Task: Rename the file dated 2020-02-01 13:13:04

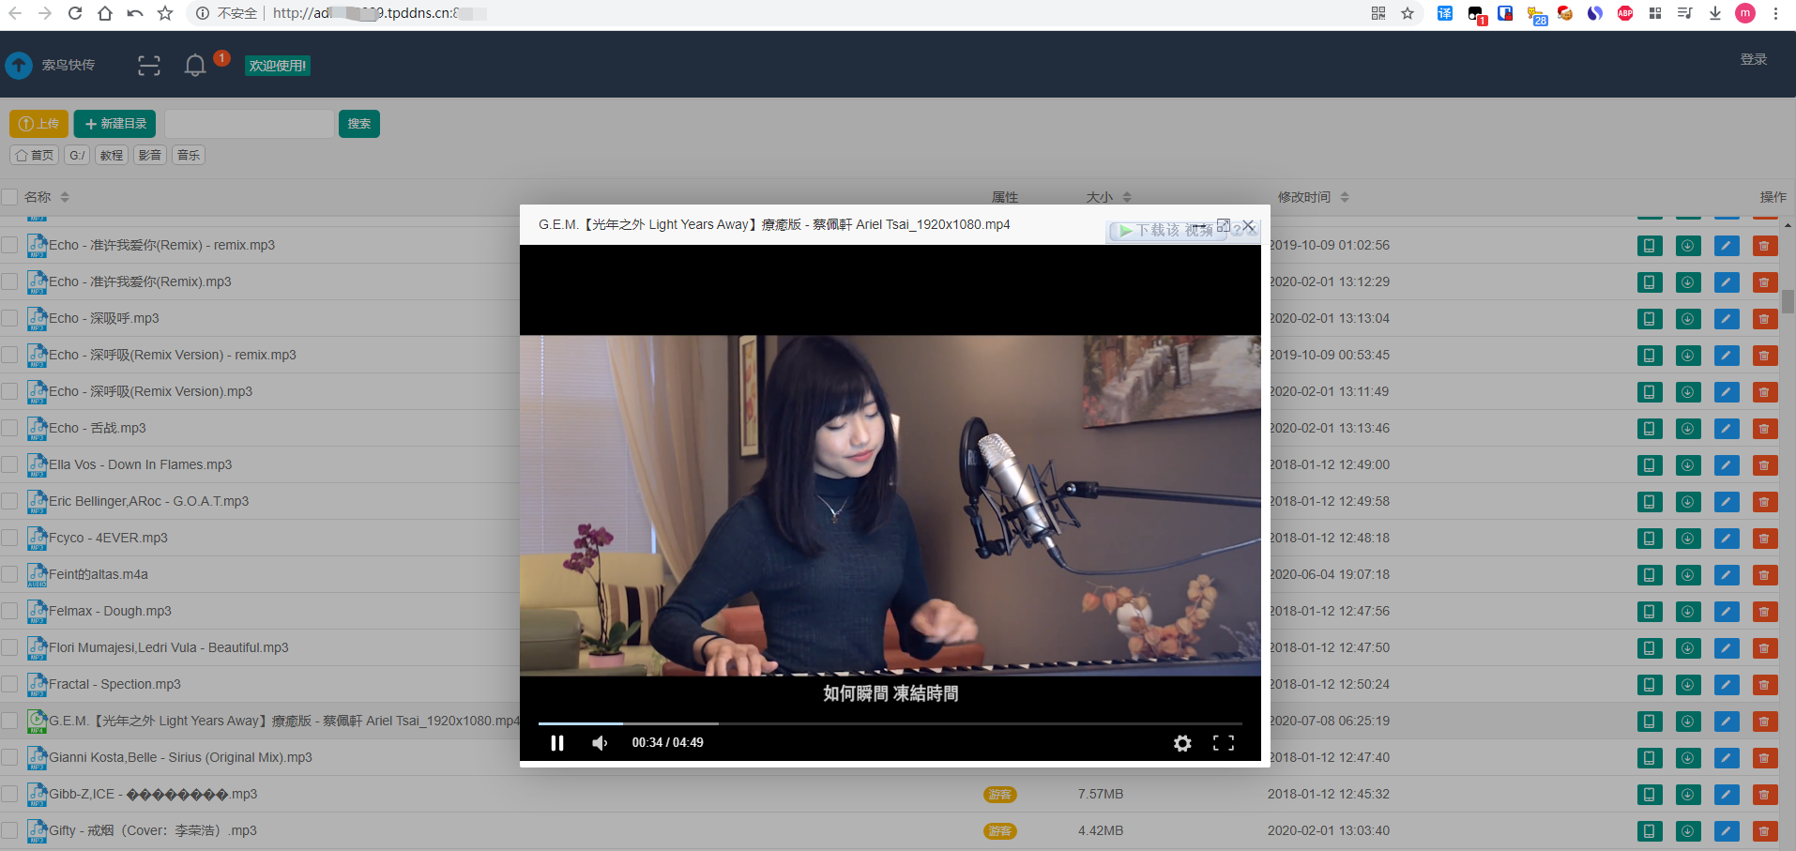Action: (1727, 319)
